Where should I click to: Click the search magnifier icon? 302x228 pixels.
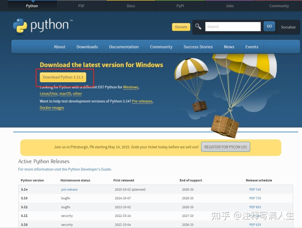tap(198, 27)
